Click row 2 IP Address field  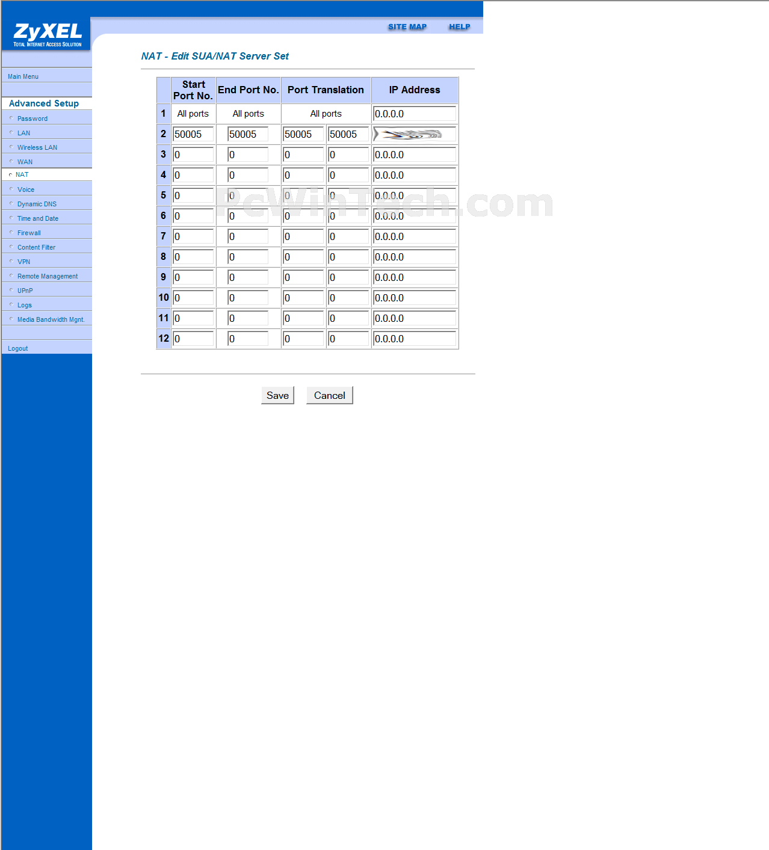point(415,134)
